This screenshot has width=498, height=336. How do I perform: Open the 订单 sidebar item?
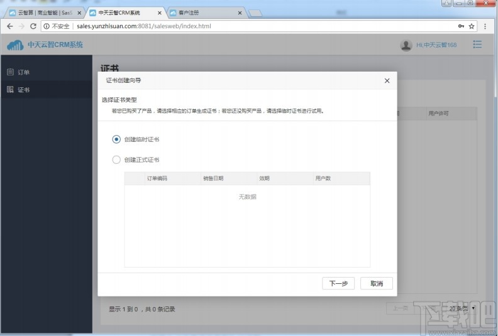click(47, 72)
